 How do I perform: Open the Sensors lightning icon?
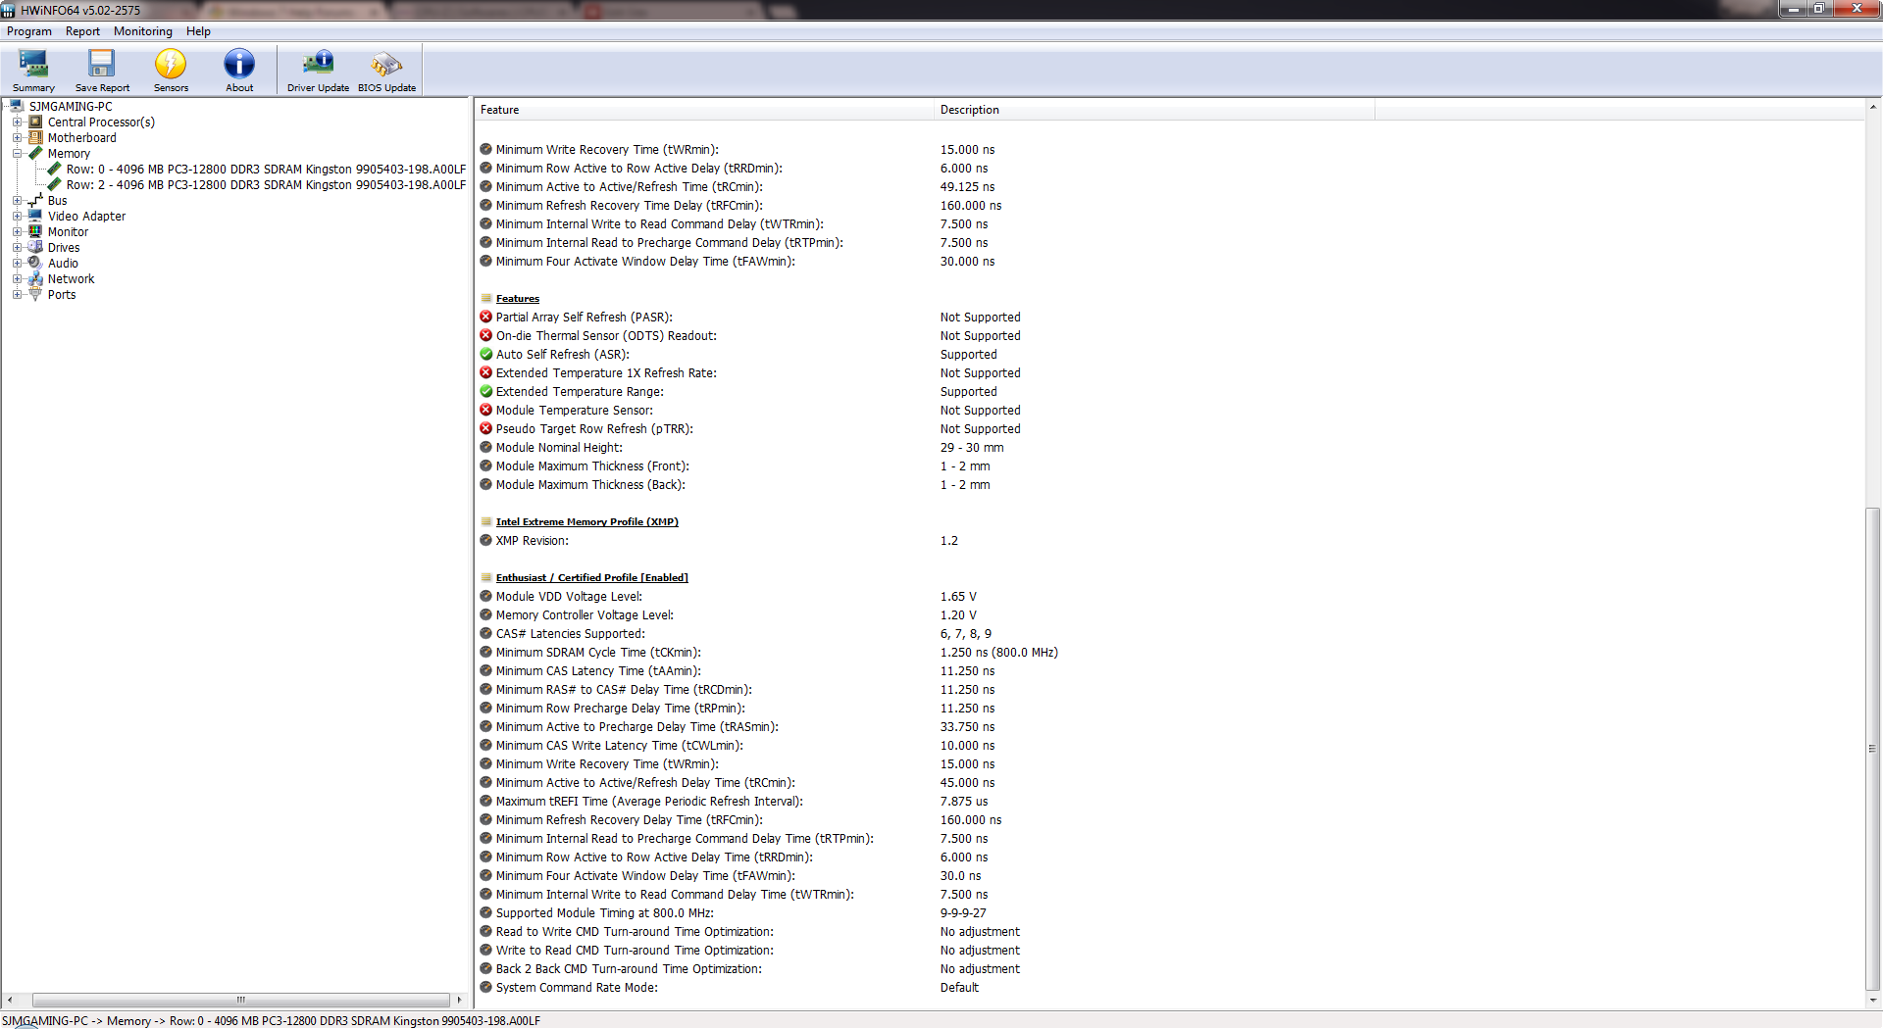(x=171, y=70)
